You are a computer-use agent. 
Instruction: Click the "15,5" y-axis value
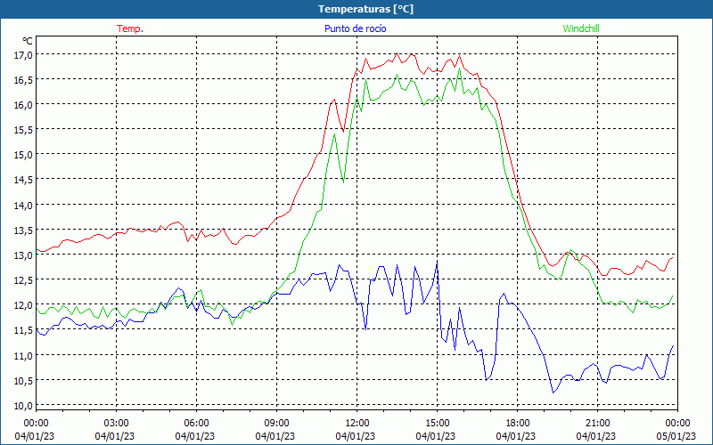click(24, 130)
